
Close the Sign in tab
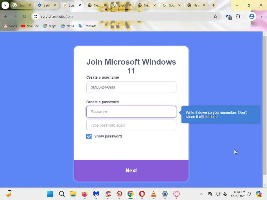(130, 5)
